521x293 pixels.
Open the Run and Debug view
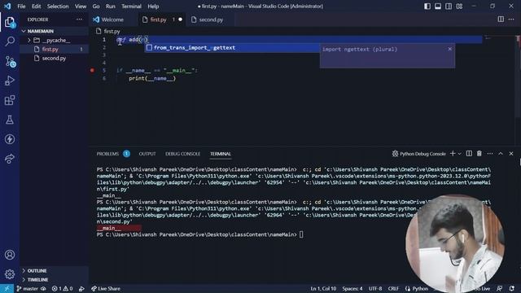tap(10, 81)
